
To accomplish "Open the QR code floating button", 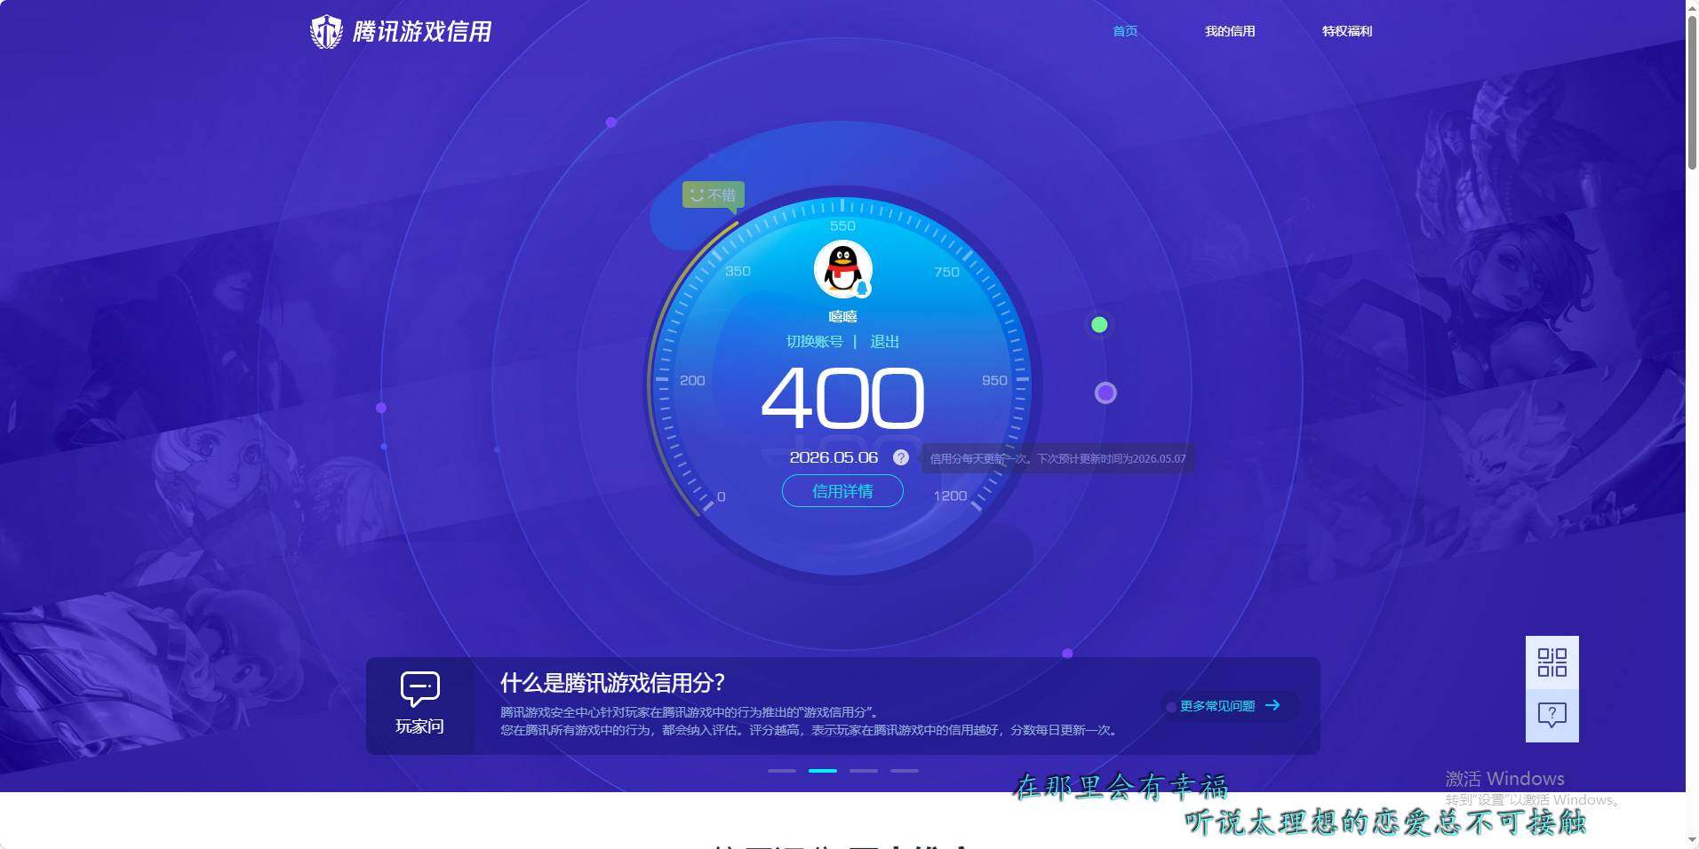I will (1552, 663).
